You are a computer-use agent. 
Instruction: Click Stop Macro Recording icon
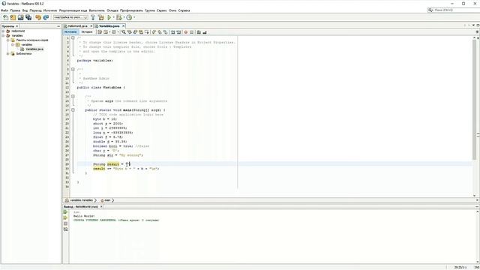point(191,31)
